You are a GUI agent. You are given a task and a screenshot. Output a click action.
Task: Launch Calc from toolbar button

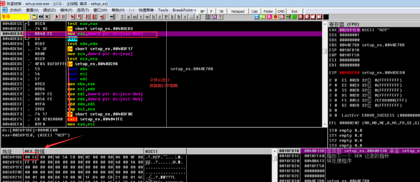pyautogui.click(x=255, y=11)
